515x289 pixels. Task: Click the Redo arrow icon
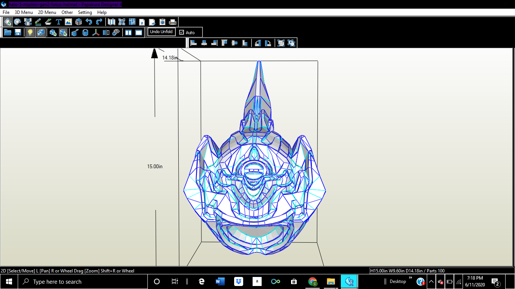[99, 22]
